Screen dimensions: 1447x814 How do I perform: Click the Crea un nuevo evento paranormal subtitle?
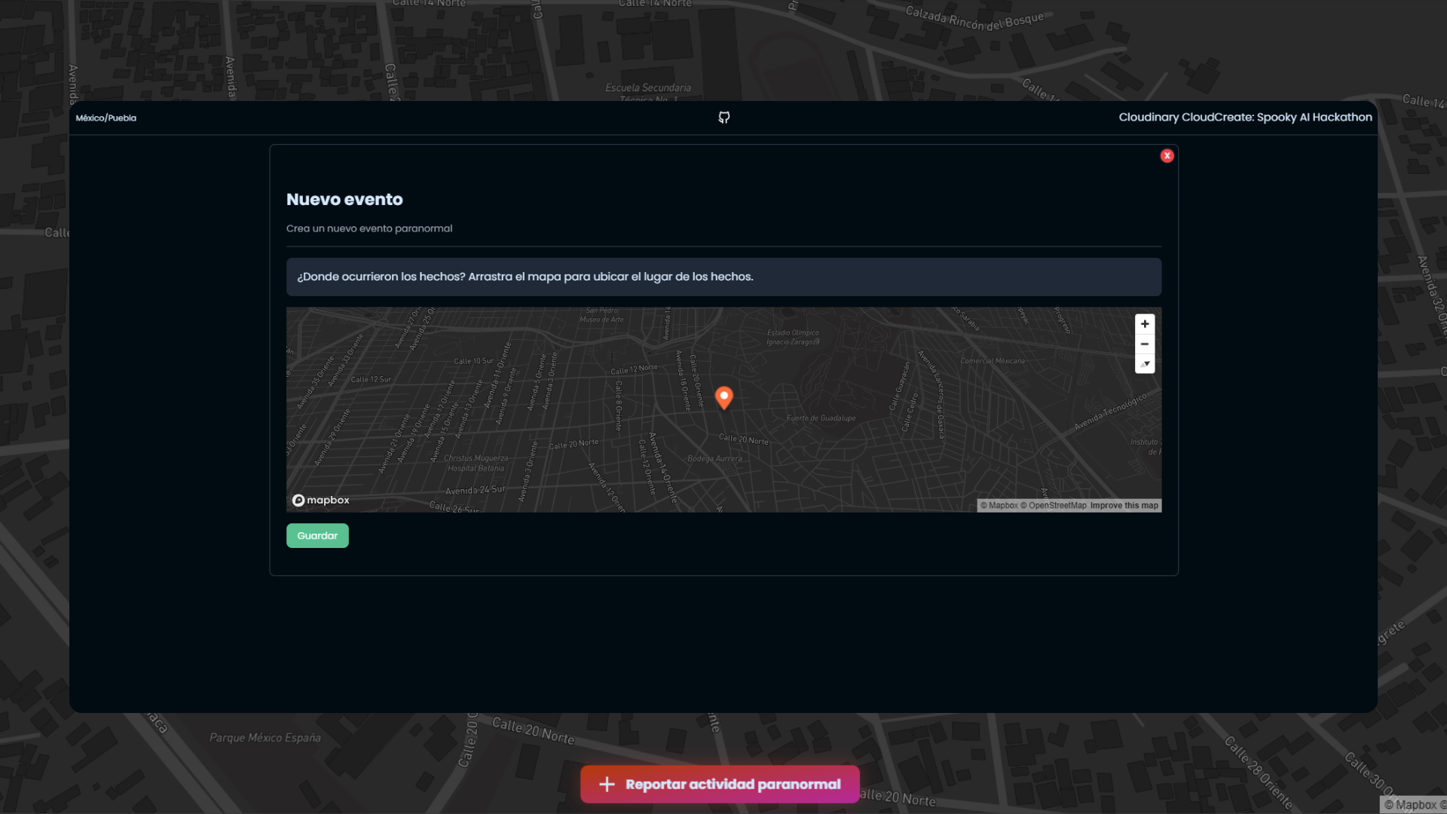369,228
